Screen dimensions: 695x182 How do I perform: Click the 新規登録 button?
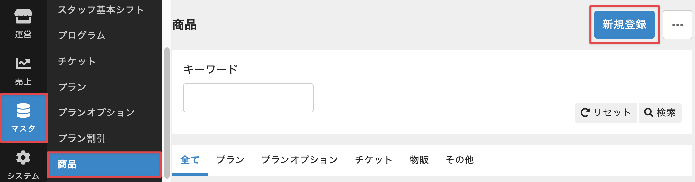click(624, 25)
